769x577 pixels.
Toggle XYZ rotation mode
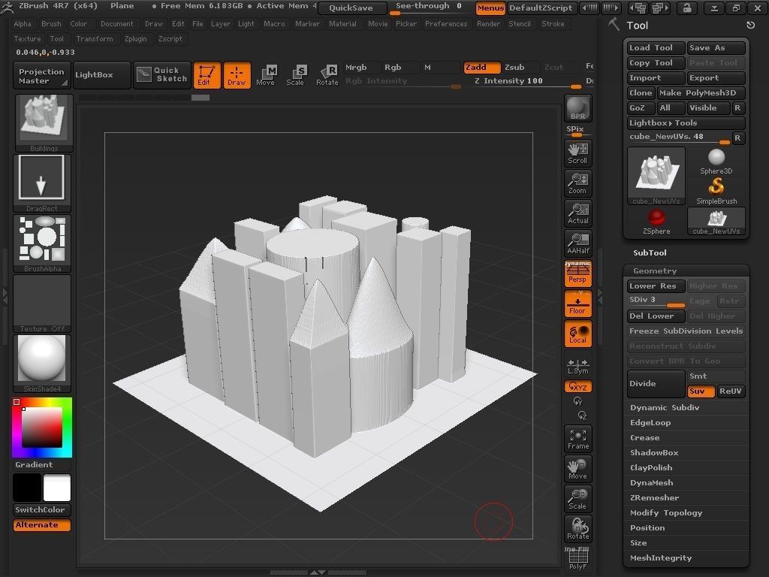click(578, 386)
